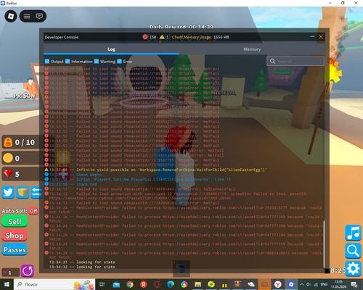The image size is (363, 290).
Task: Click the yellow plus button beside coins
Action: (63, 158)
